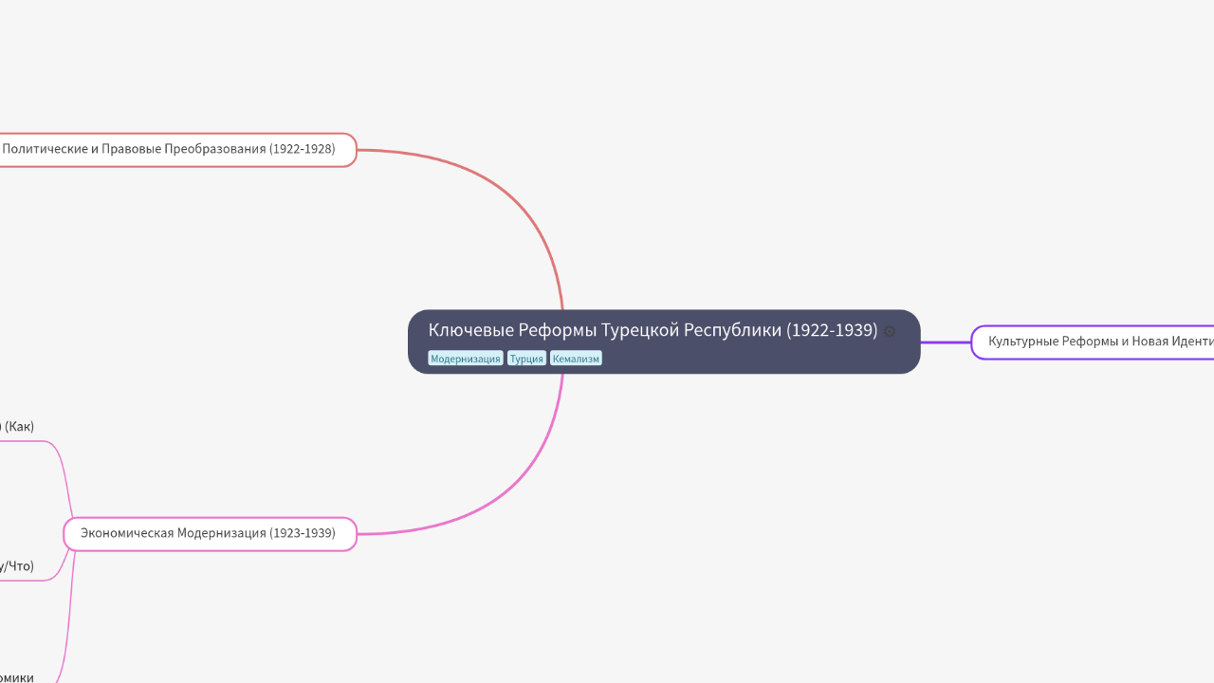Click the partially visible node ending in (Как)
The height and width of the screenshot is (683, 1214).
[19, 427]
